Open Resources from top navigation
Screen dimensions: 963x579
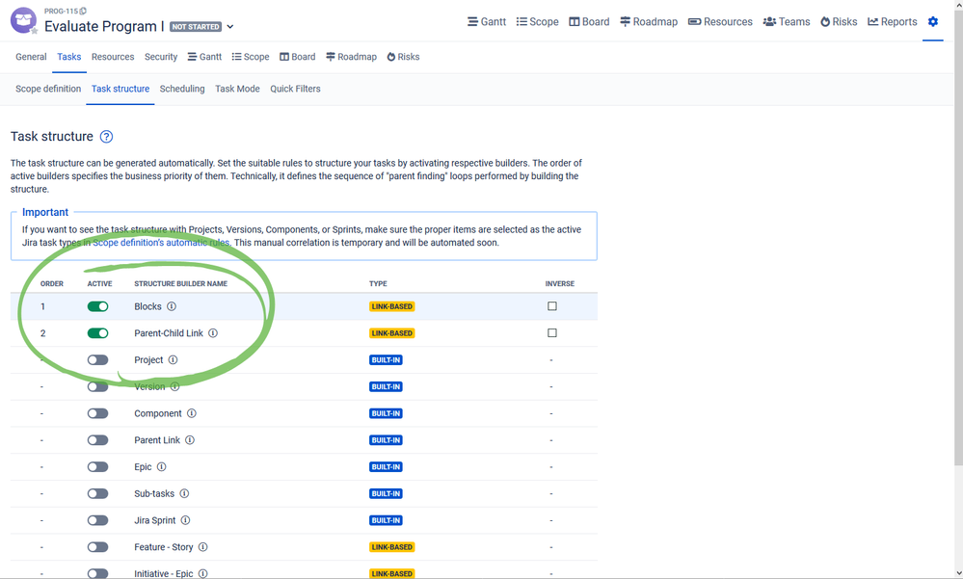click(720, 21)
